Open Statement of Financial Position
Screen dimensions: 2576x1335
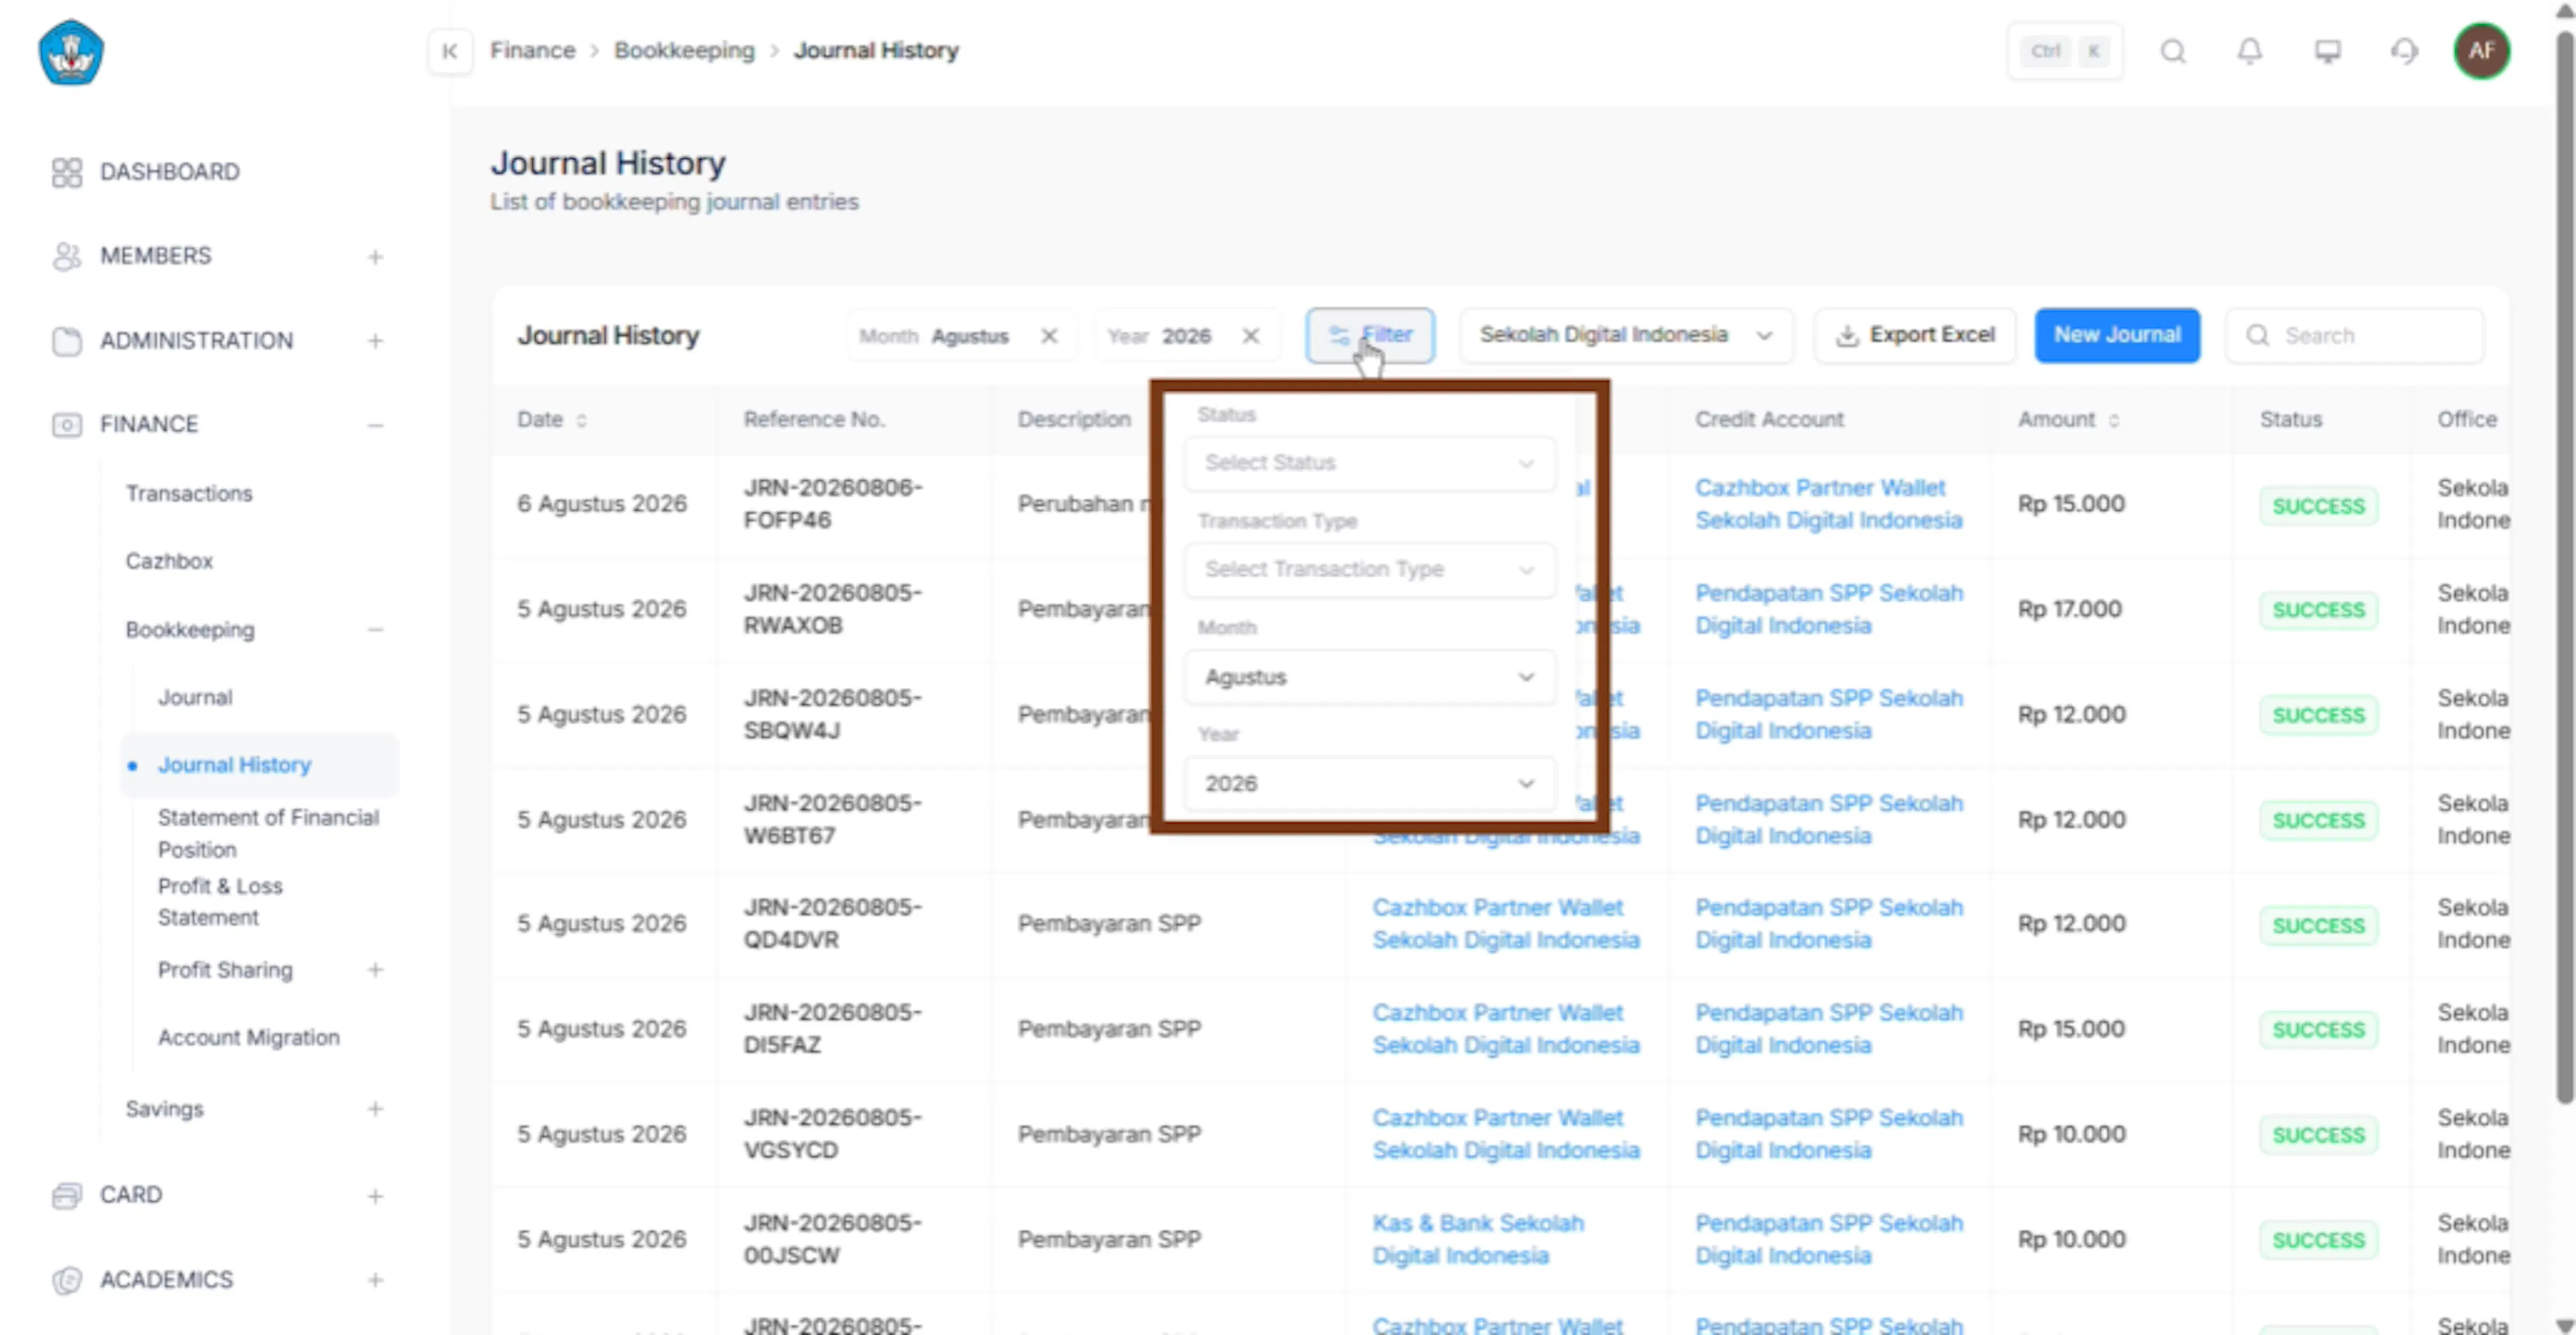pyautogui.click(x=268, y=833)
